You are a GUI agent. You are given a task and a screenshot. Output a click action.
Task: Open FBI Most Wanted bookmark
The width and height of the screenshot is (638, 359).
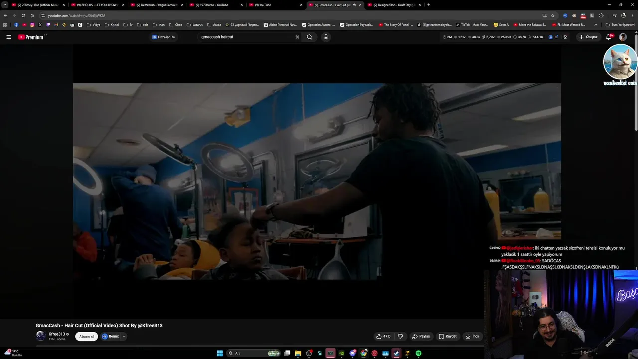[x=568, y=24]
